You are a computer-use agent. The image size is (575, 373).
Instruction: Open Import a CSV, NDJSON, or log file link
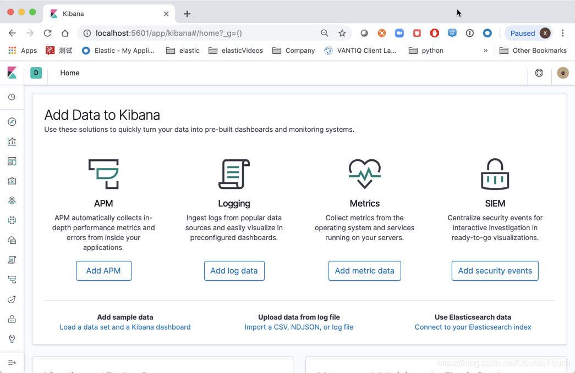(x=299, y=327)
